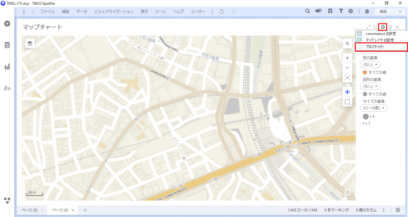Screen dimensions: 408x217
Task: Close the map chart visualization
Action: click(x=397, y=27)
